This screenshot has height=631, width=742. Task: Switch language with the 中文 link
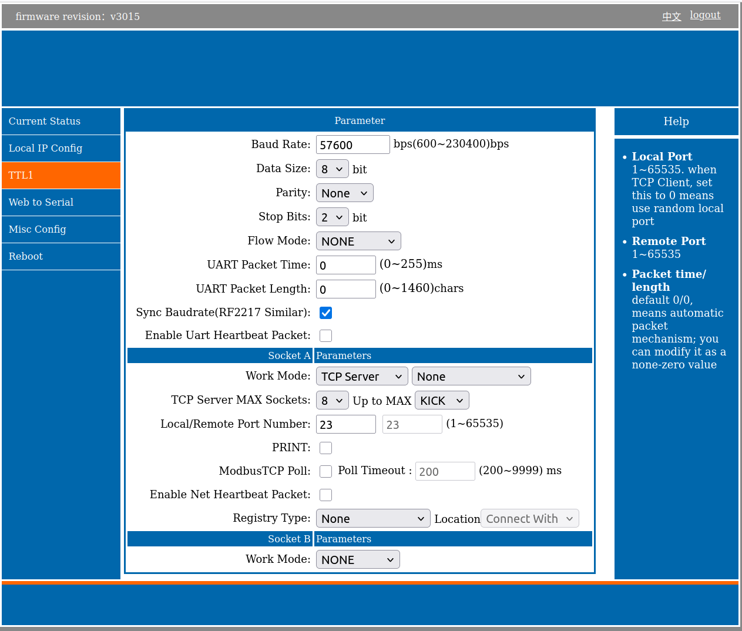(x=672, y=16)
